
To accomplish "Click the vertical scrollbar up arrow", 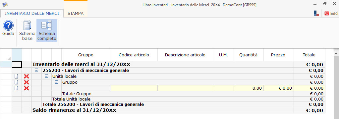I will pos(336,53).
